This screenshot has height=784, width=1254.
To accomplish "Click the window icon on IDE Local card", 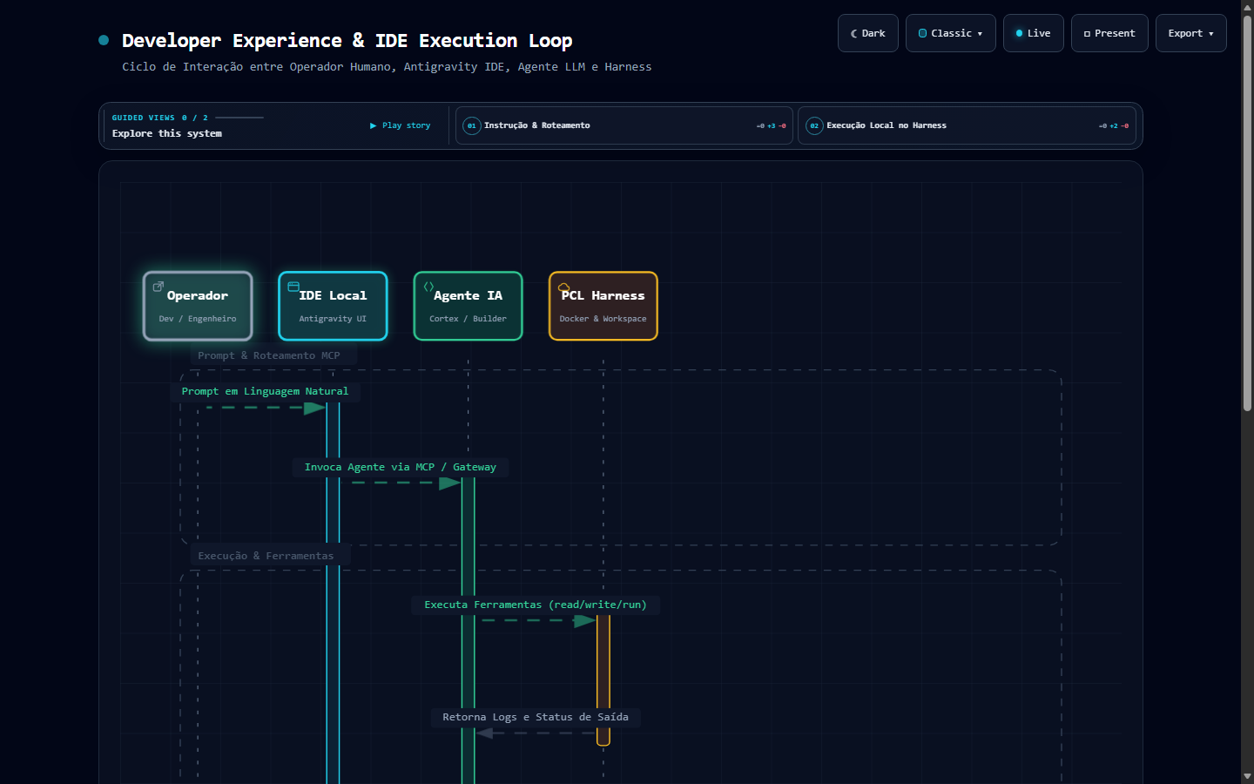I will click(x=293, y=286).
